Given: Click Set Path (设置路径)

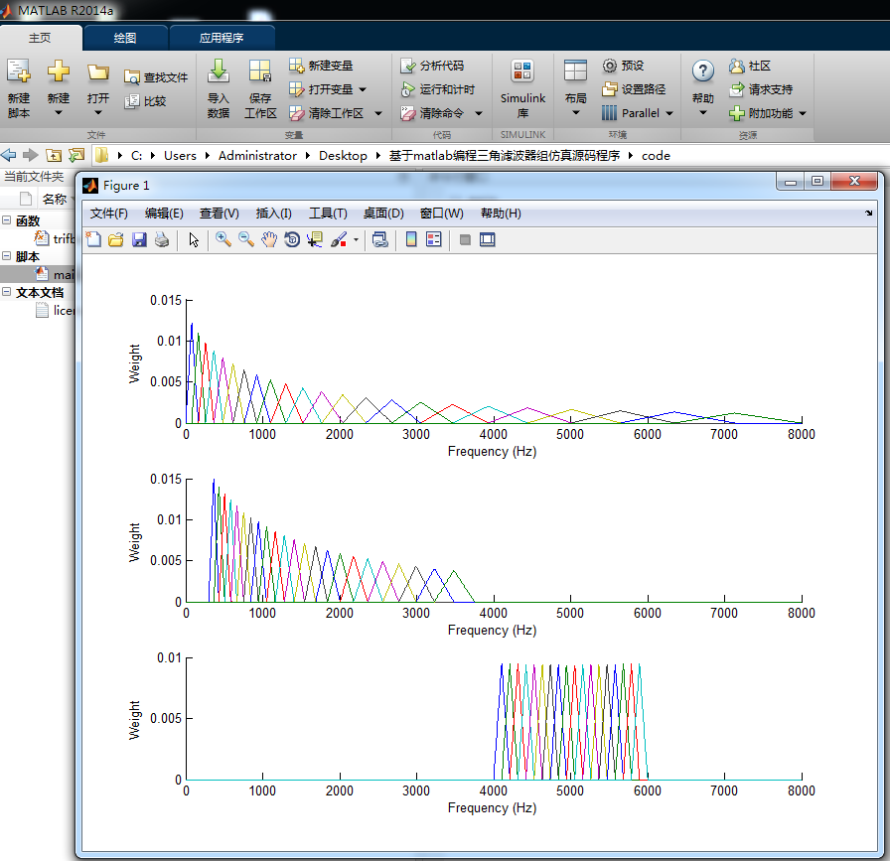Looking at the screenshot, I should pyautogui.click(x=634, y=89).
